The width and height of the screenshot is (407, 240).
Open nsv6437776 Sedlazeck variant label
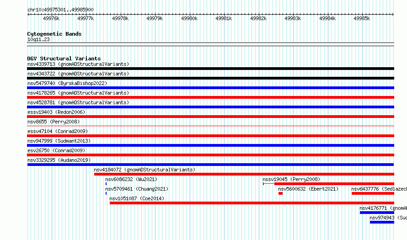(x=379, y=189)
